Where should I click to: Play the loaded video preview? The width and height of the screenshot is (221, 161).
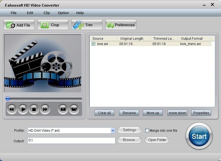click(x=22, y=109)
